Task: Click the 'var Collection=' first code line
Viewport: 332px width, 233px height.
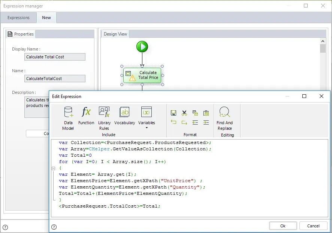Action: pos(135,142)
